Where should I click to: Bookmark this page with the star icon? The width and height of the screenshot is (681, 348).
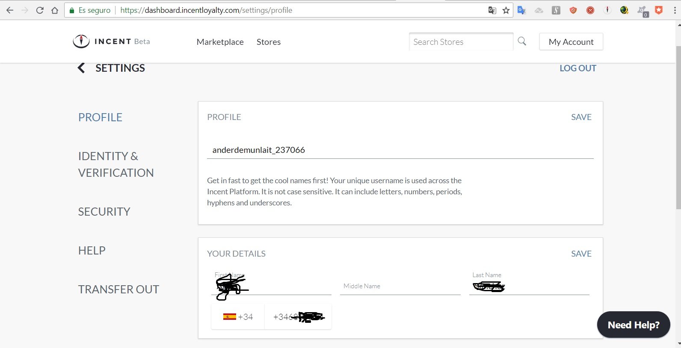click(x=506, y=10)
